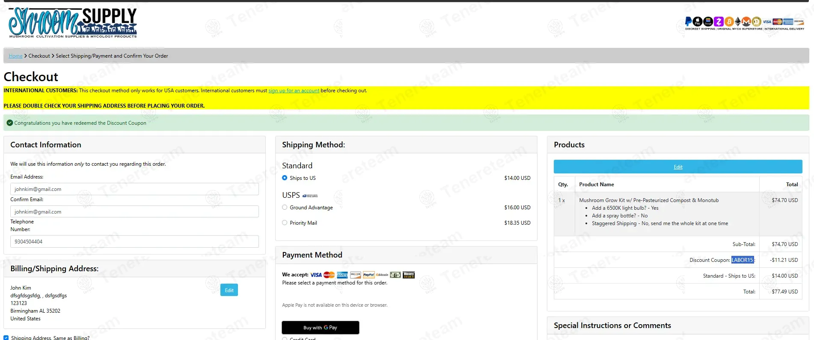814x340 pixels.
Task: Click the MasterCard logo under We accept
Action: coord(329,275)
